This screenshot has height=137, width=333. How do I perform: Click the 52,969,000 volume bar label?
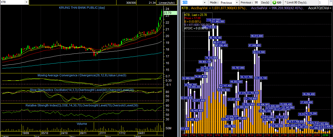pos(189,78)
